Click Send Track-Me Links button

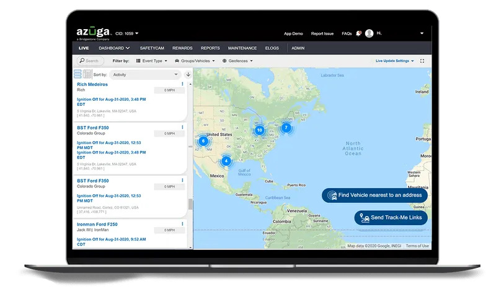pos(391,218)
